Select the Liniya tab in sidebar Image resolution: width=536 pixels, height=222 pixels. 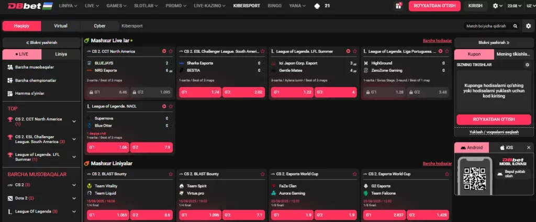[x=61, y=54]
